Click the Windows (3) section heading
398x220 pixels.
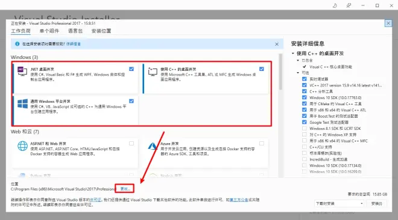pos(24,57)
